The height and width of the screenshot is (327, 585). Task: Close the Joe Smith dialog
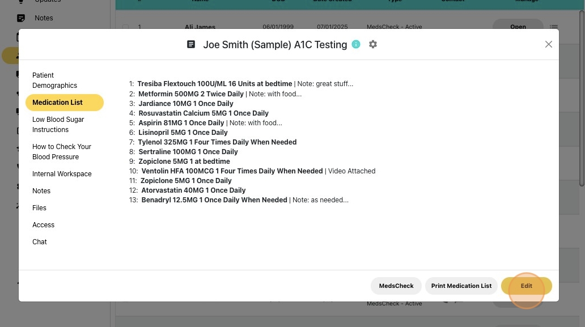pyautogui.click(x=549, y=44)
